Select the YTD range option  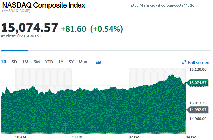click(49, 62)
